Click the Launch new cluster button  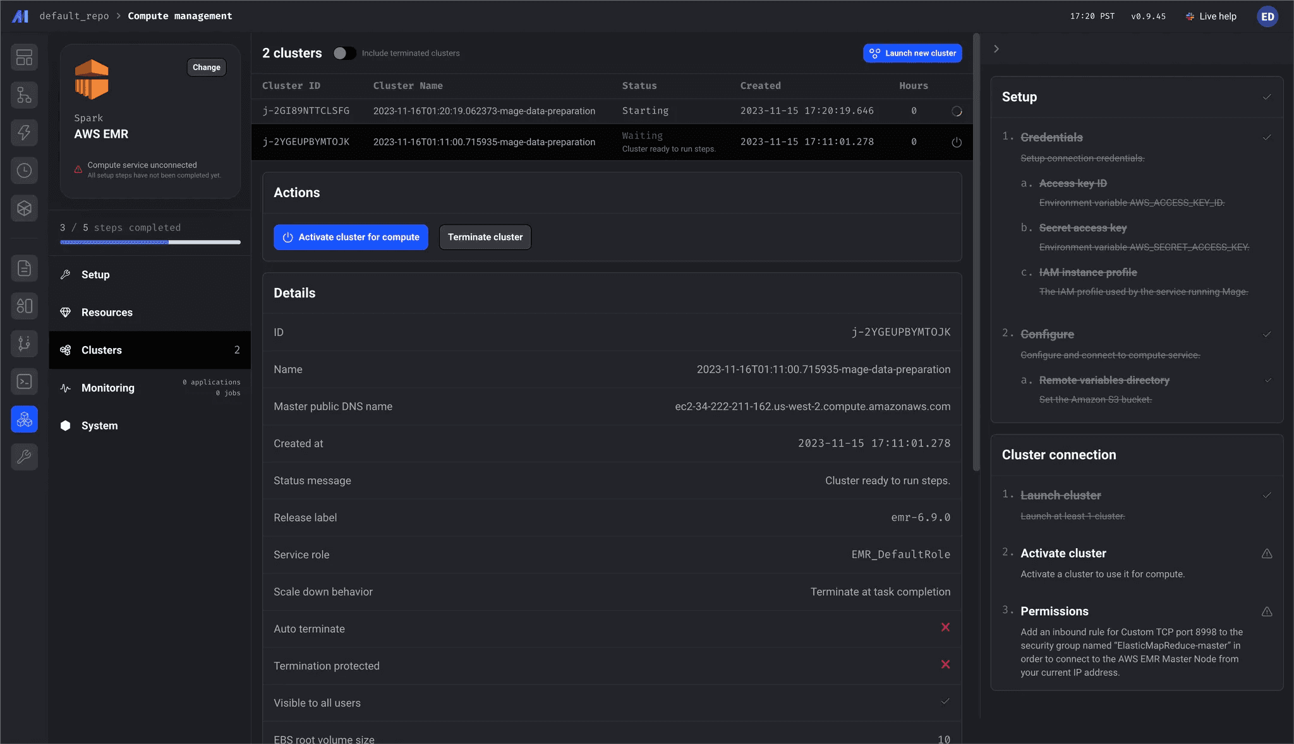click(912, 53)
